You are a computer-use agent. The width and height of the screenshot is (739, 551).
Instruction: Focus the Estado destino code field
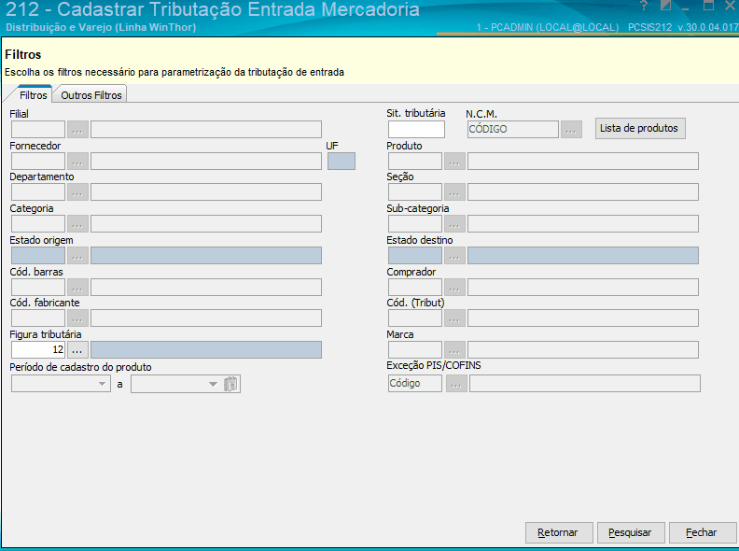coord(415,256)
